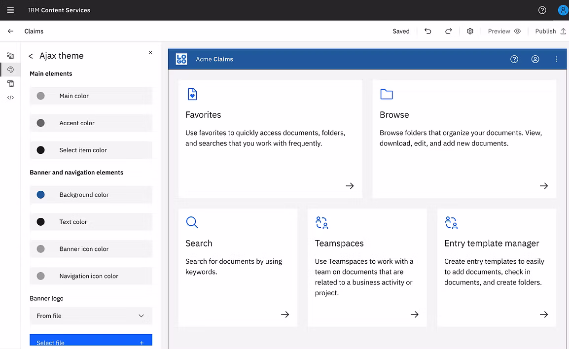Go back using arrow beside Claims

tap(10, 31)
